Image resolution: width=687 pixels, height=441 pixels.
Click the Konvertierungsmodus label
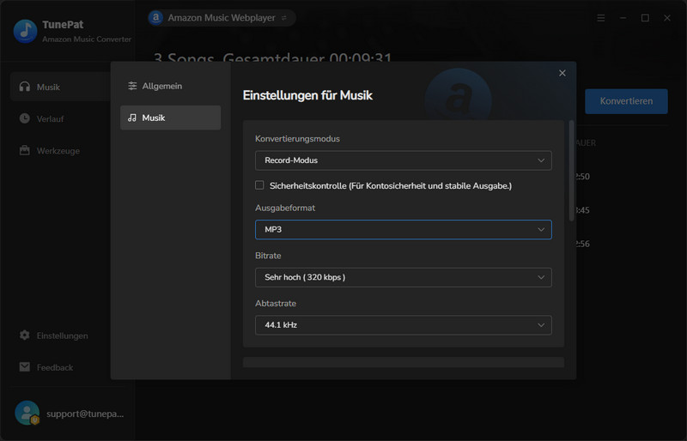[x=297, y=139]
